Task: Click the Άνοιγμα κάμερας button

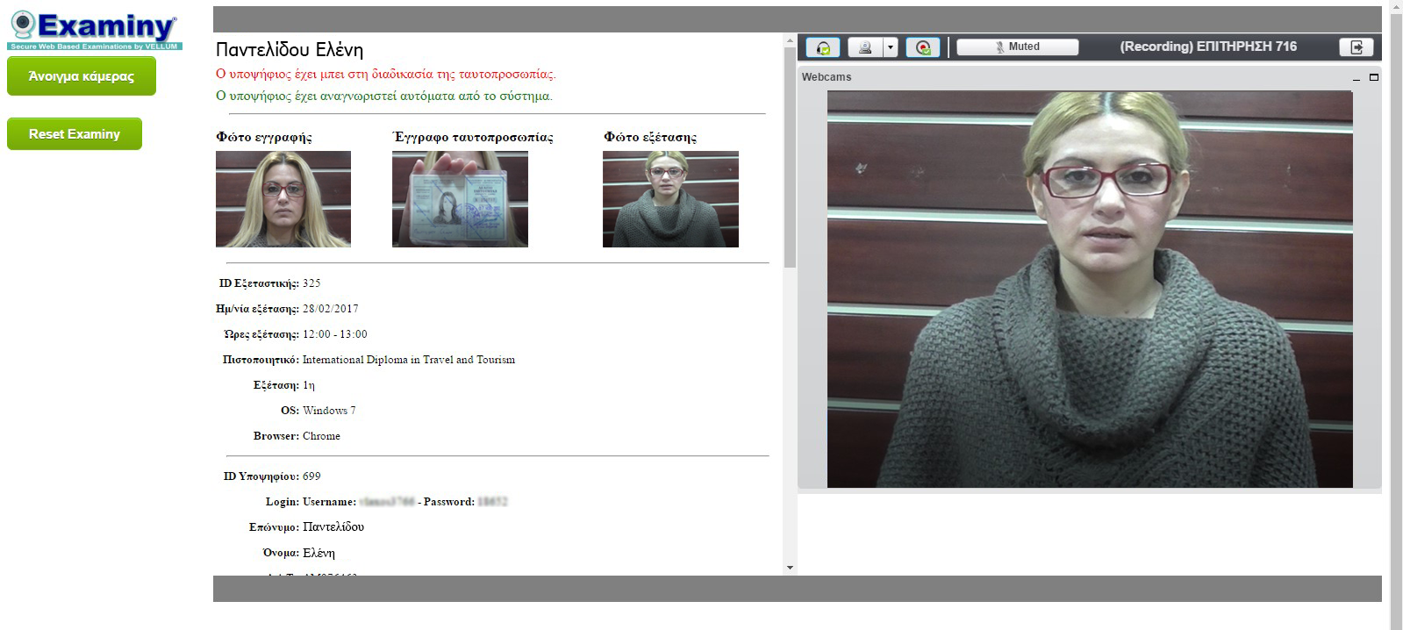Action: [82, 76]
